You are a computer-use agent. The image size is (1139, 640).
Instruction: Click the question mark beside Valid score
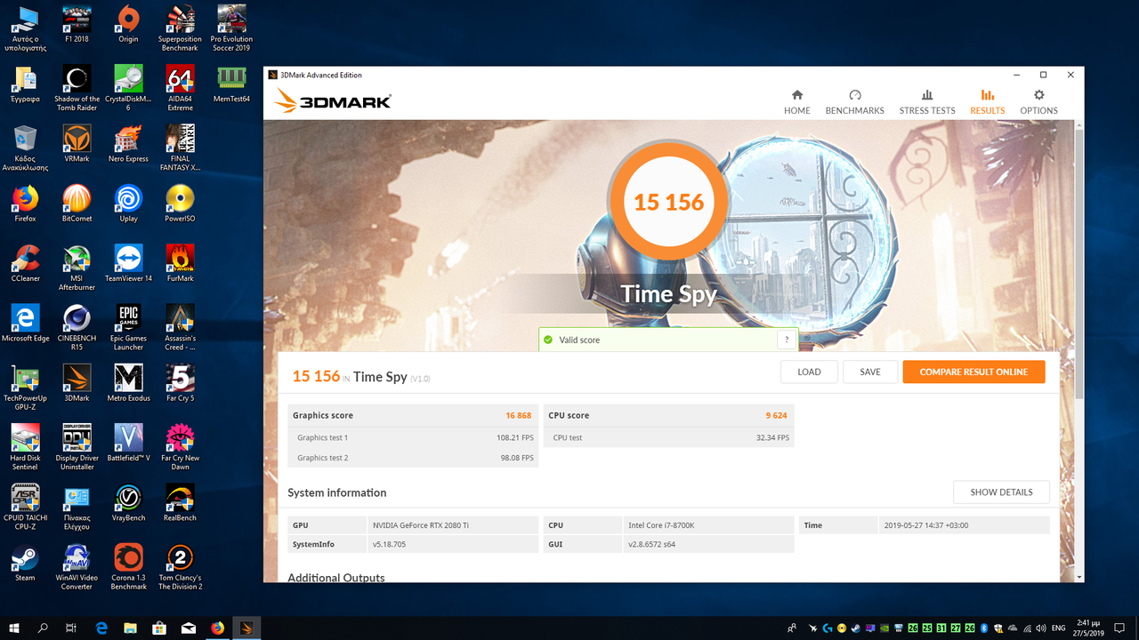click(786, 340)
